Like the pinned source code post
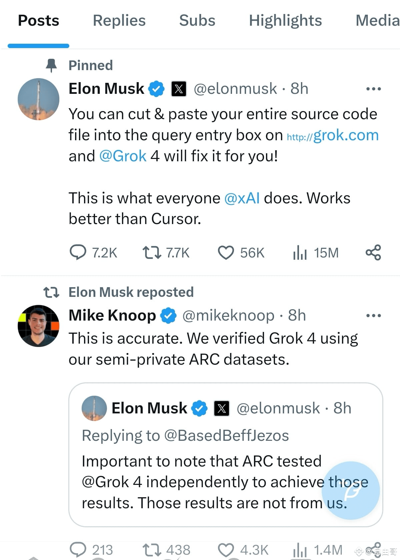The image size is (400, 560). (x=226, y=252)
